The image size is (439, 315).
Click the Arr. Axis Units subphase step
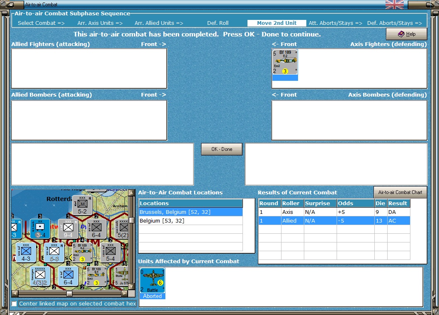coord(100,23)
